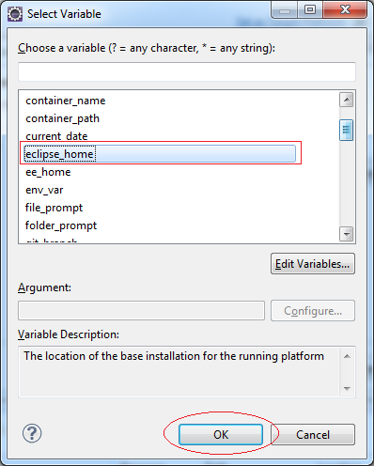Click the variable list scroll up arrow
The width and height of the screenshot is (374, 466).
pyautogui.click(x=346, y=100)
